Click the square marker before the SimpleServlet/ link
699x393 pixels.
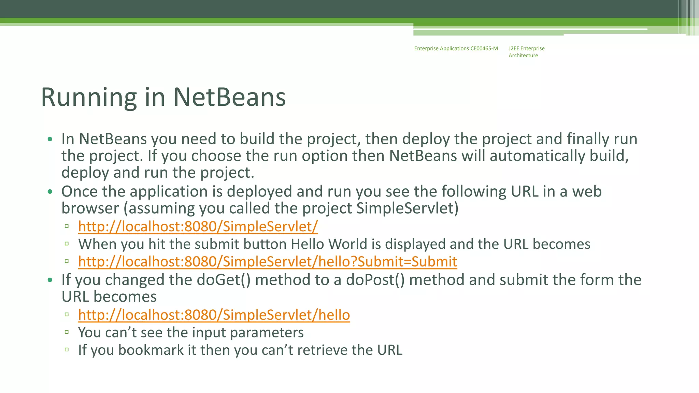click(x=67, y=226)
